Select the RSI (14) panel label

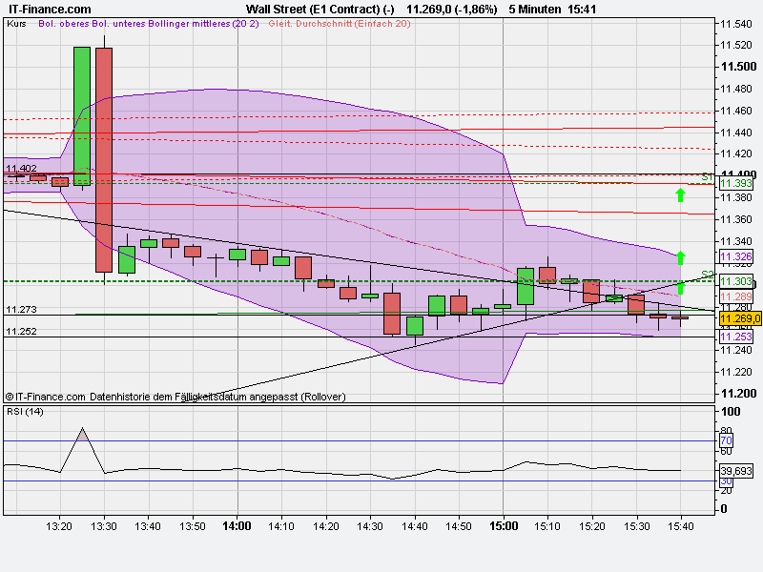pos(24,414)
